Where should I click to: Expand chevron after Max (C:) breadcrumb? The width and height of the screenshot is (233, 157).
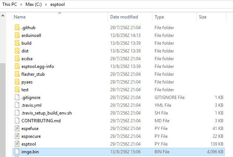(x=46, y=4)
